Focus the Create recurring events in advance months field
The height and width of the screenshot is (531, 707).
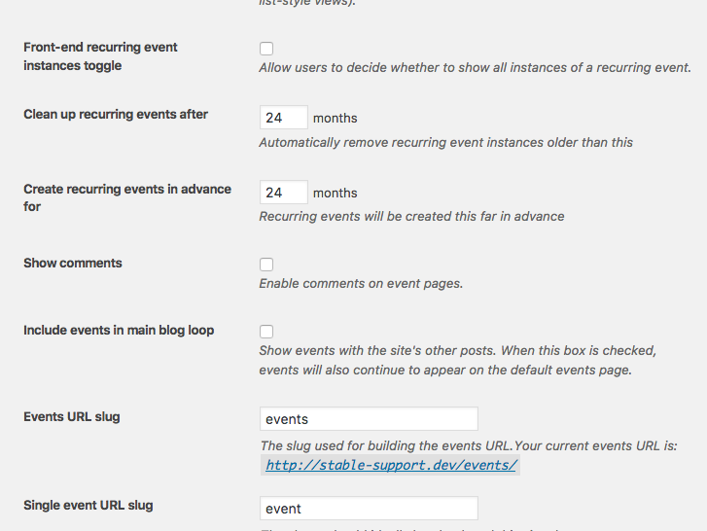point(284,193)
